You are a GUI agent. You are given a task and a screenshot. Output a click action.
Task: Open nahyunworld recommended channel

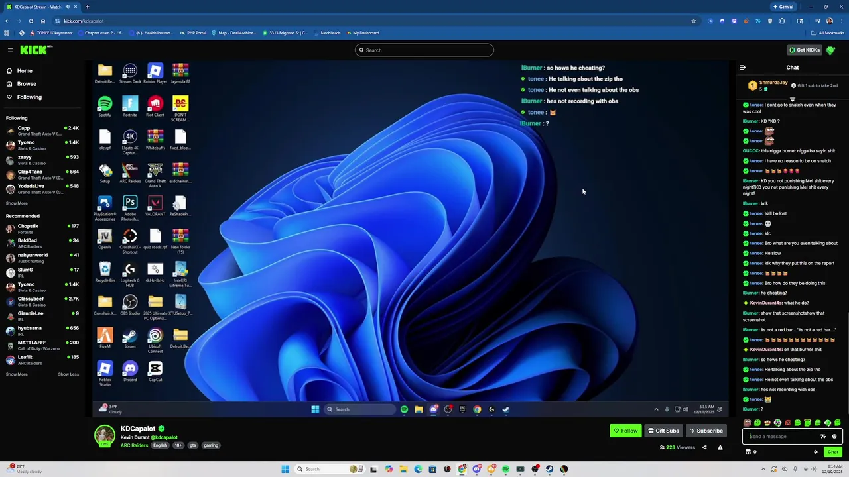click(42, 258)
